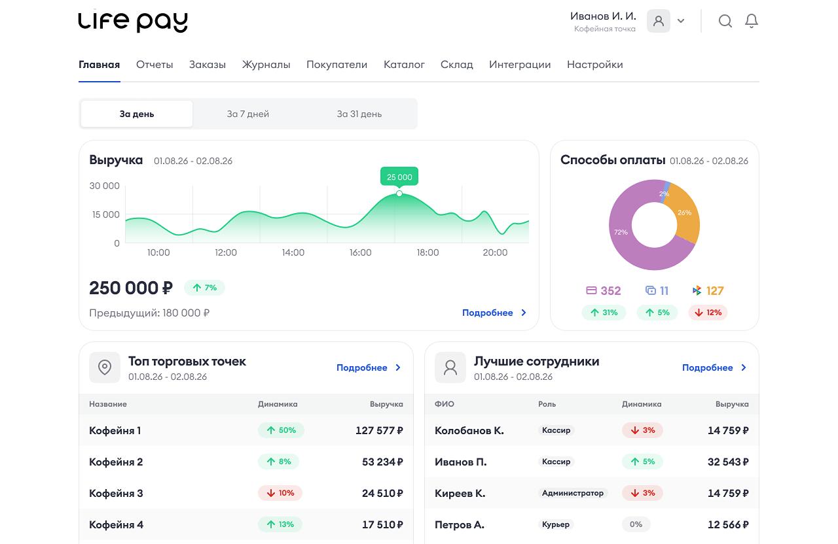The height and width of the screenshot is (544, 838).
Task: Open Подробнее link in Топ торговых точек
Action: [x=362, y=367]
